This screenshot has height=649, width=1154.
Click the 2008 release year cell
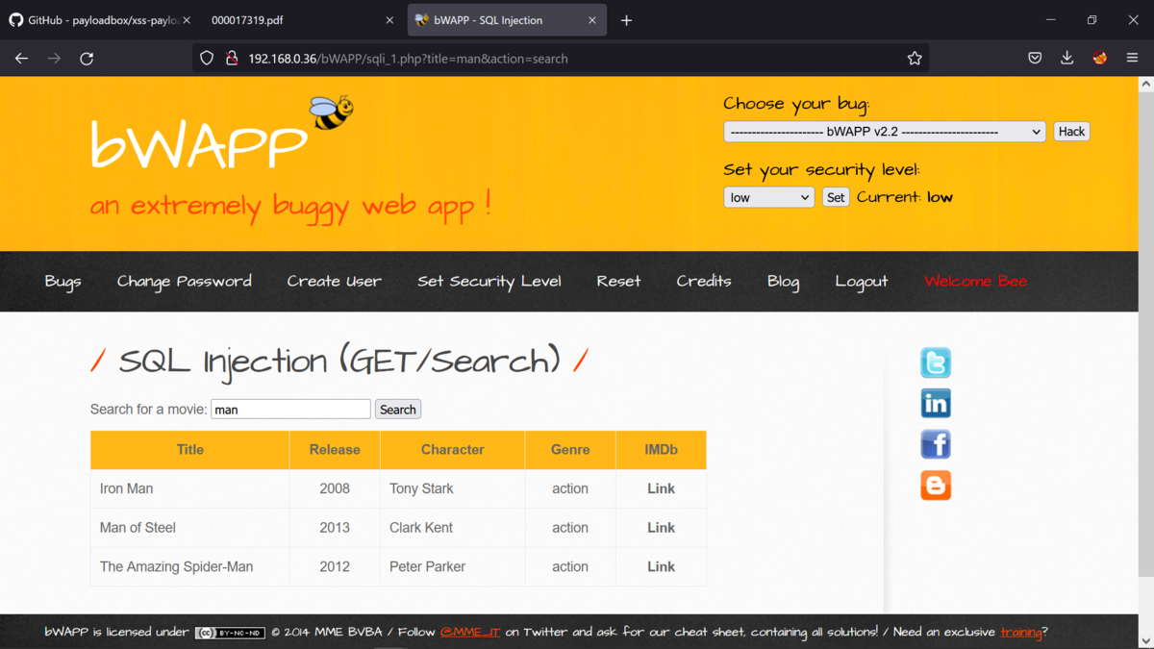point(335,488)
